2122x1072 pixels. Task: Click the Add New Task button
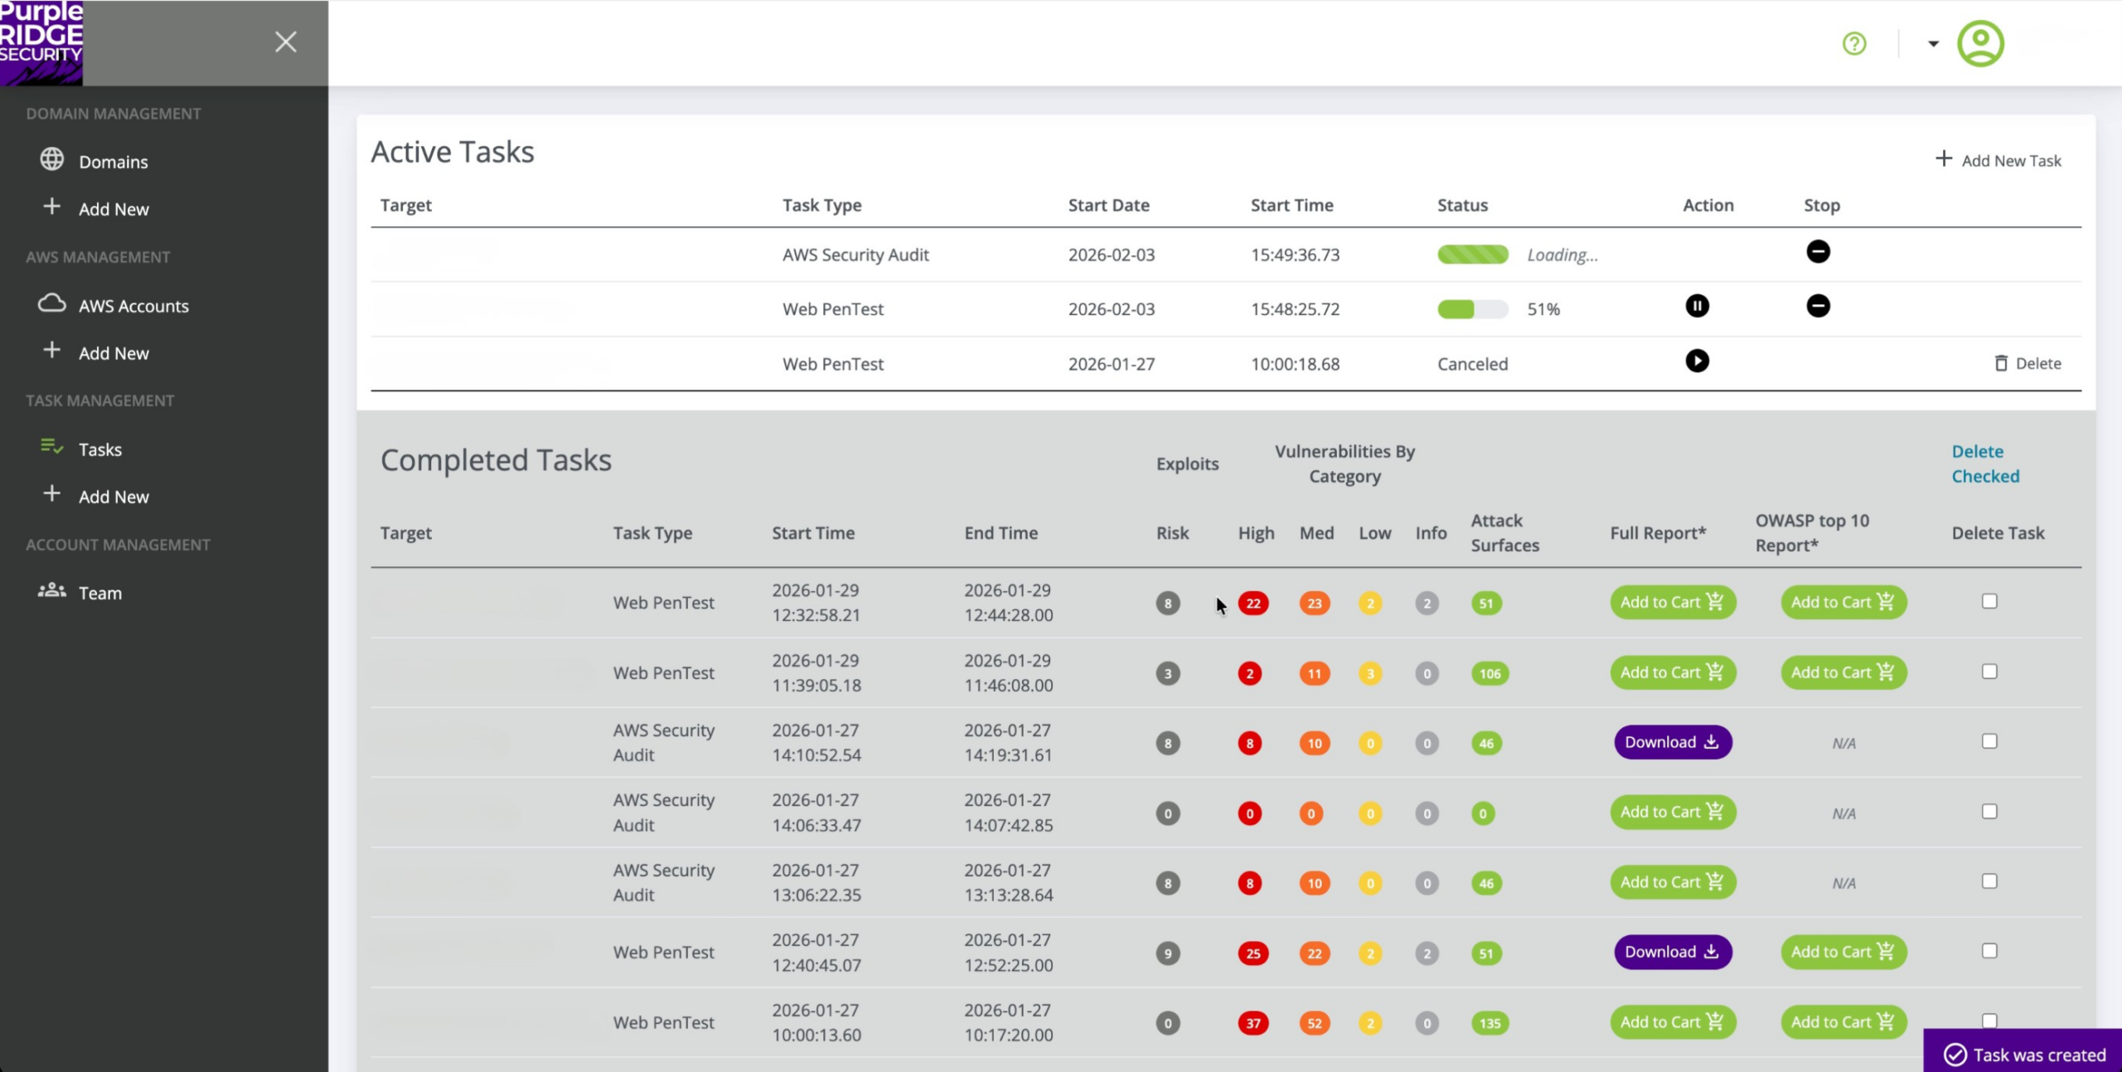click(1998, 160)
